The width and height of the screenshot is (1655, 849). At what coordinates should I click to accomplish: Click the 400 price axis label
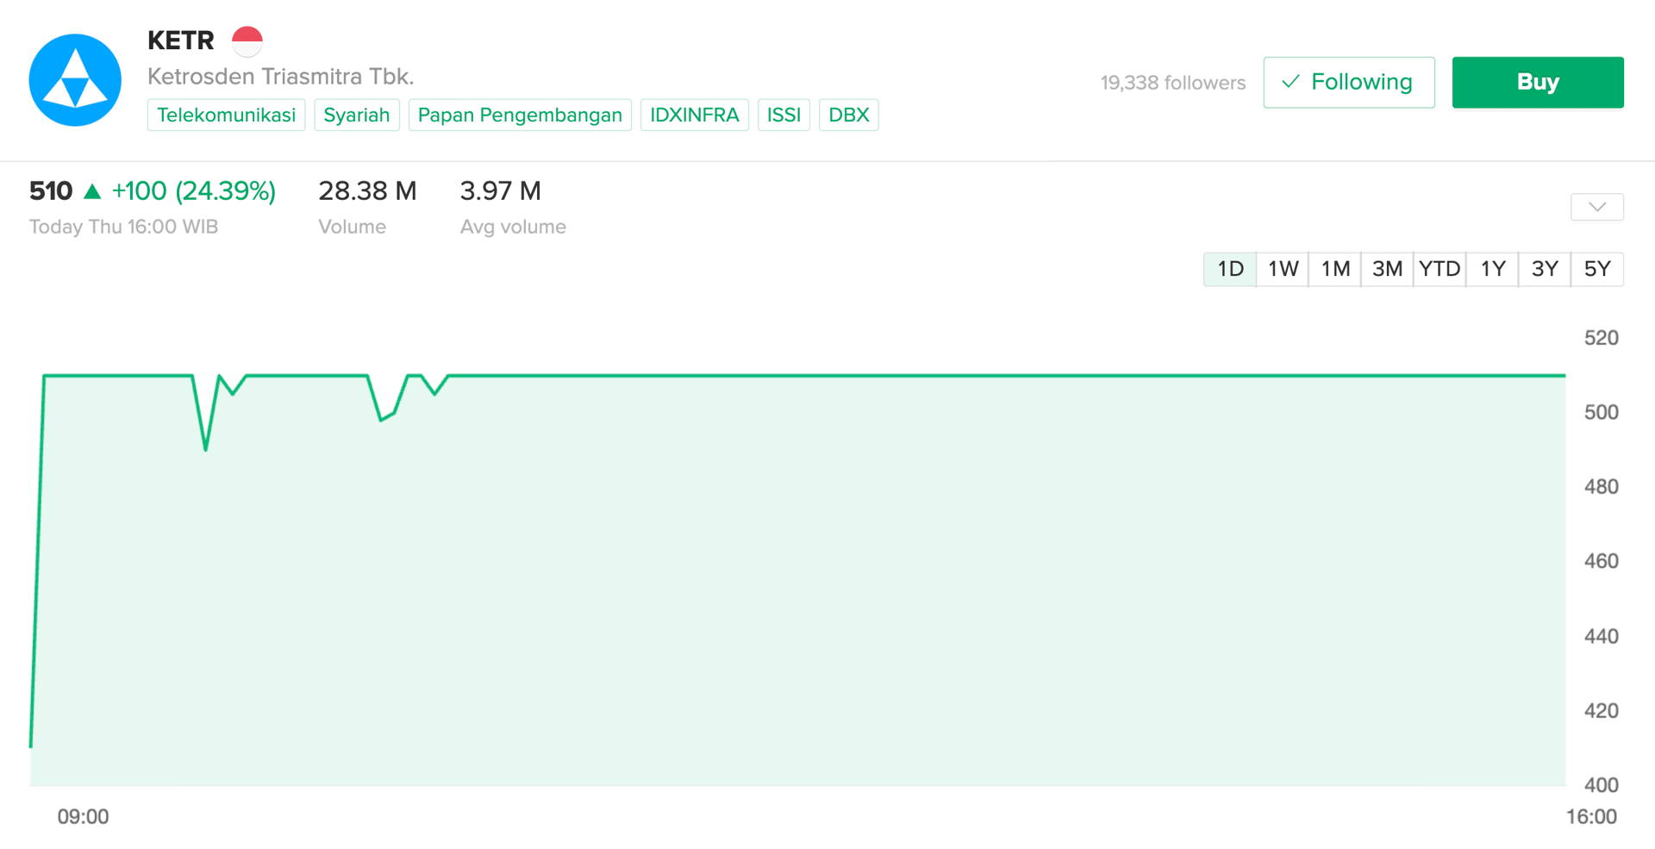[x=1602, y=785]
